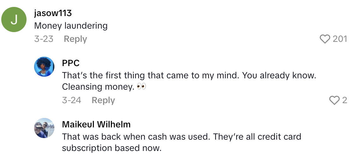The image size is (355, 156).
Task: Click the "Cleansing money." line
Action: click(x=98, y=86)
